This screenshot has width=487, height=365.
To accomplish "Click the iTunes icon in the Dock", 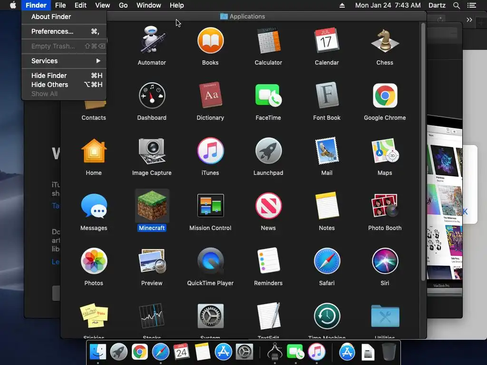I will coord(316,352).
